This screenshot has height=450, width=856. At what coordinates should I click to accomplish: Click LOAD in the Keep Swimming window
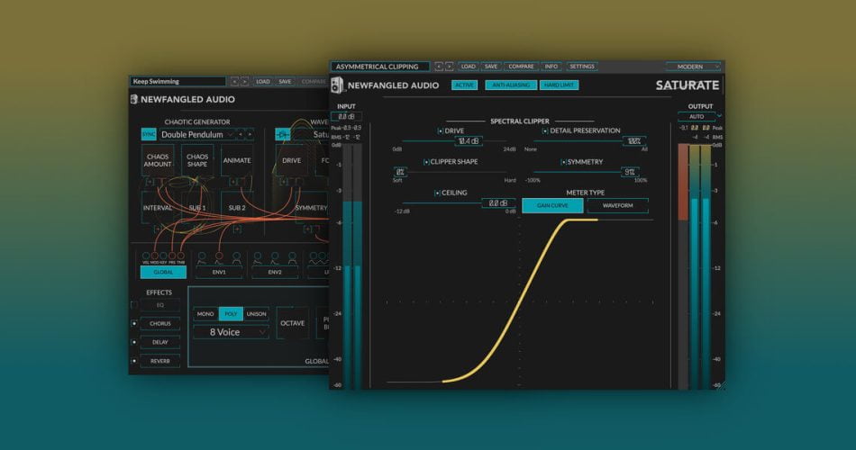(x=263, y=82)
